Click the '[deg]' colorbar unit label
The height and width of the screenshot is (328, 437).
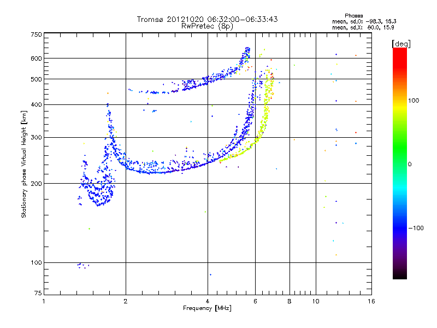[401, 44]
